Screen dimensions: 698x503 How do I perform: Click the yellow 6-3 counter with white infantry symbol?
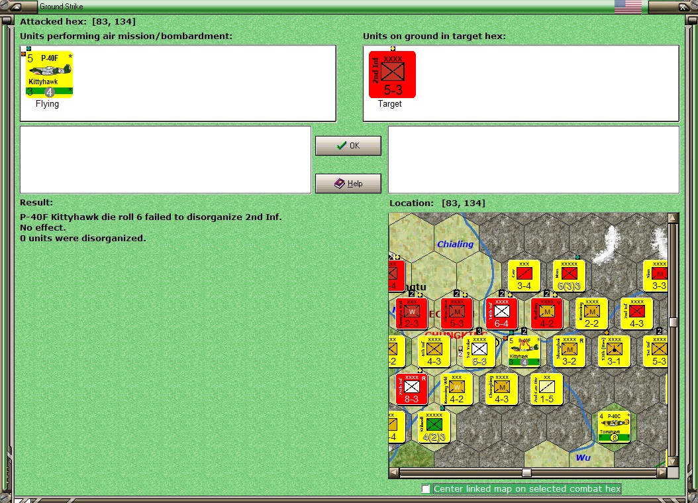click(479, 352)
